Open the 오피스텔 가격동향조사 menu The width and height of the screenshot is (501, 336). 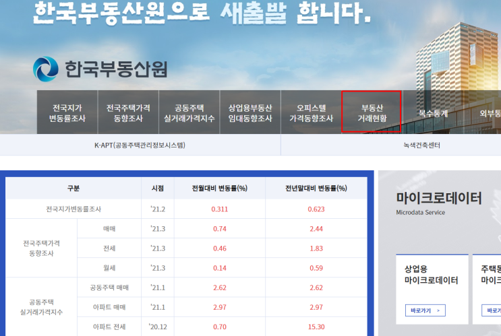[312, 112]
